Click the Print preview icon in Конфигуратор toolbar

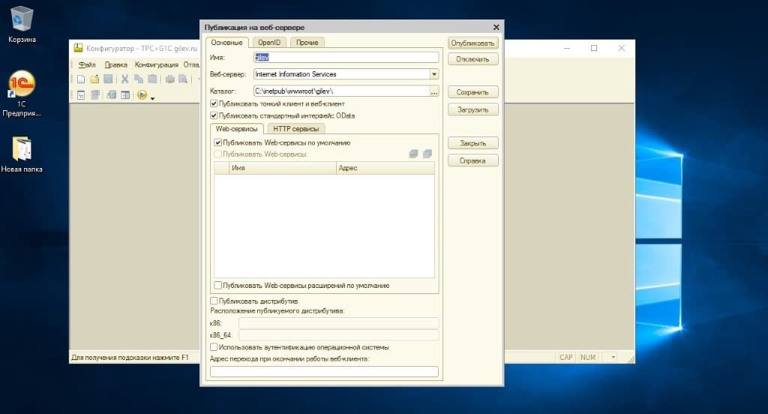(183, 79)
